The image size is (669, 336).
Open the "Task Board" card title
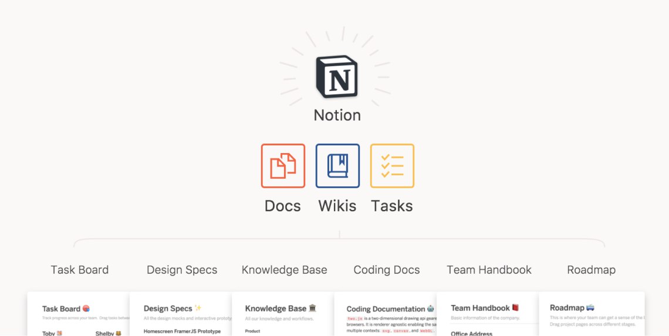(x=62, y=308)
